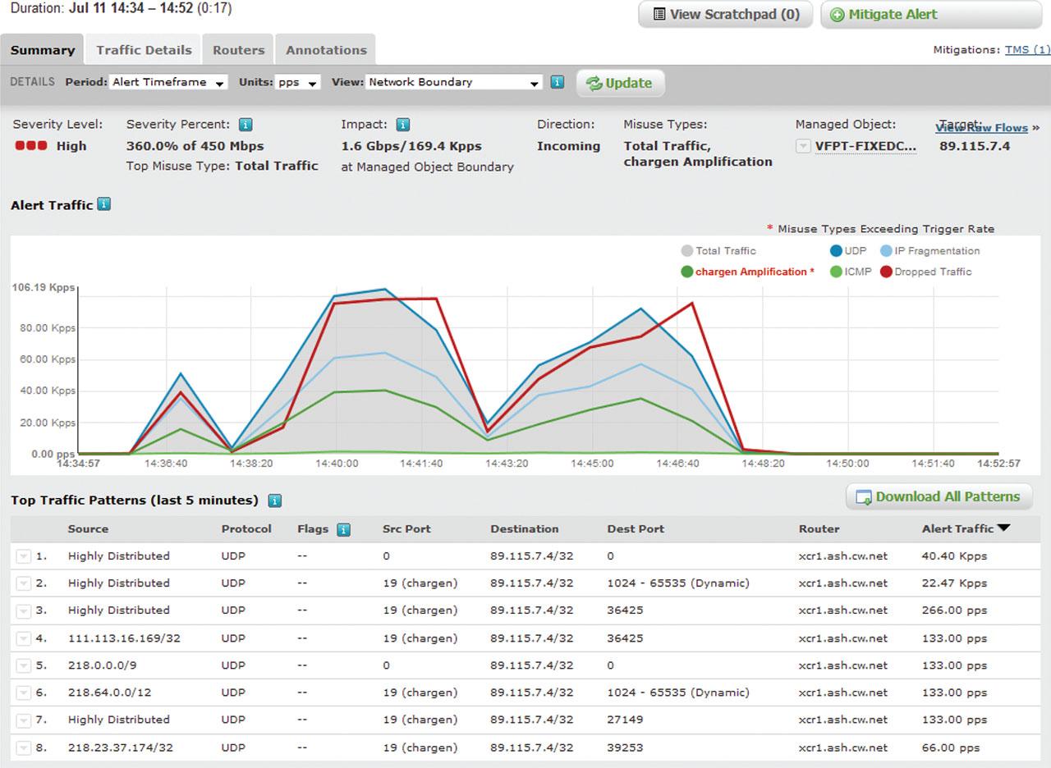
Task: Open the Managed Object dropdown arrow icon
Action: click(803, 147)
